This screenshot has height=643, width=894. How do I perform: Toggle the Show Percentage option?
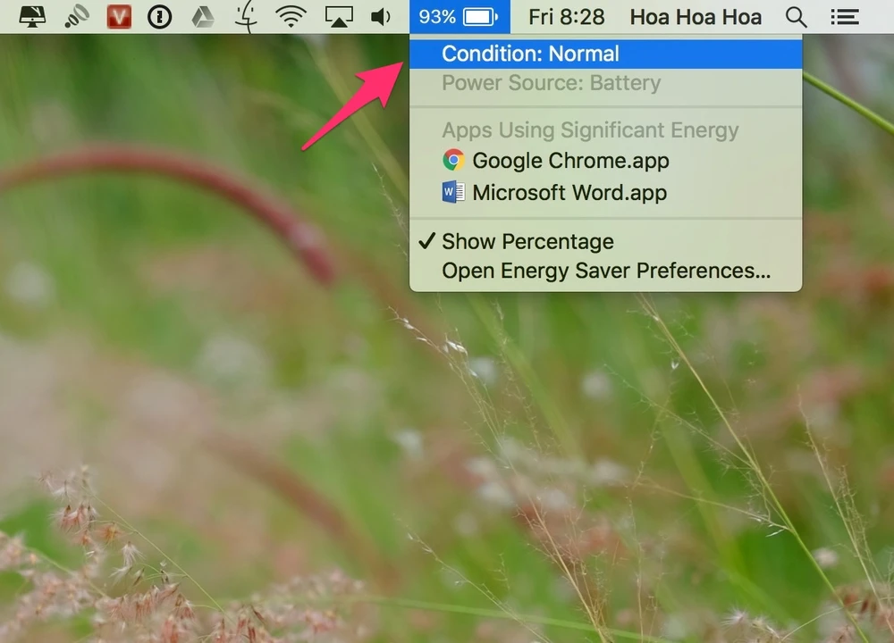pos(605,241)
